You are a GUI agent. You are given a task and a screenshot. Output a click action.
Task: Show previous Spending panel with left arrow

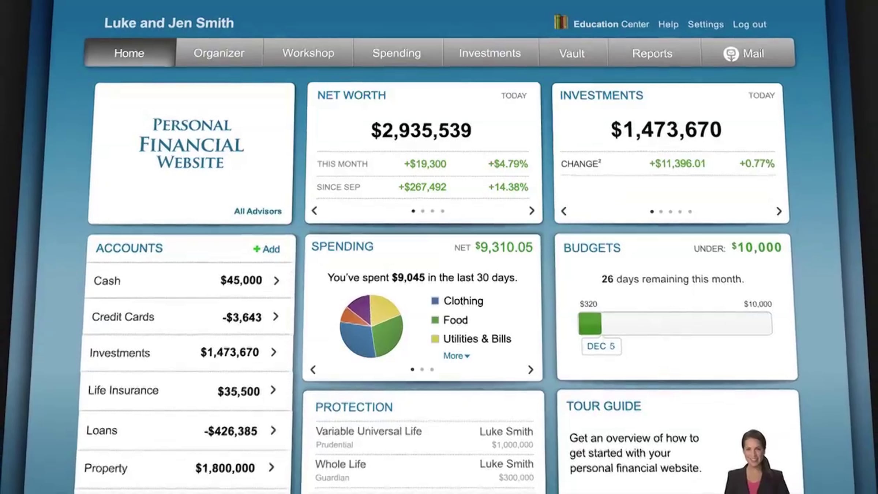coord(313,370)
